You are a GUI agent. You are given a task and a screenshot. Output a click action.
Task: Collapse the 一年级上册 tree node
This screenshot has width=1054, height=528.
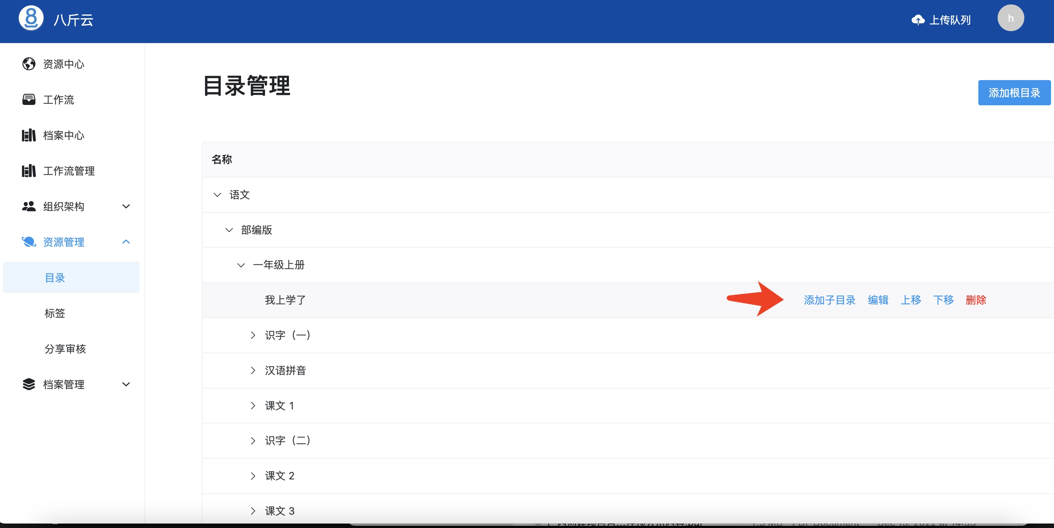241,265
